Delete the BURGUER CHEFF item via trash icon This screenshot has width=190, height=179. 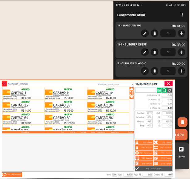[154, 52]
